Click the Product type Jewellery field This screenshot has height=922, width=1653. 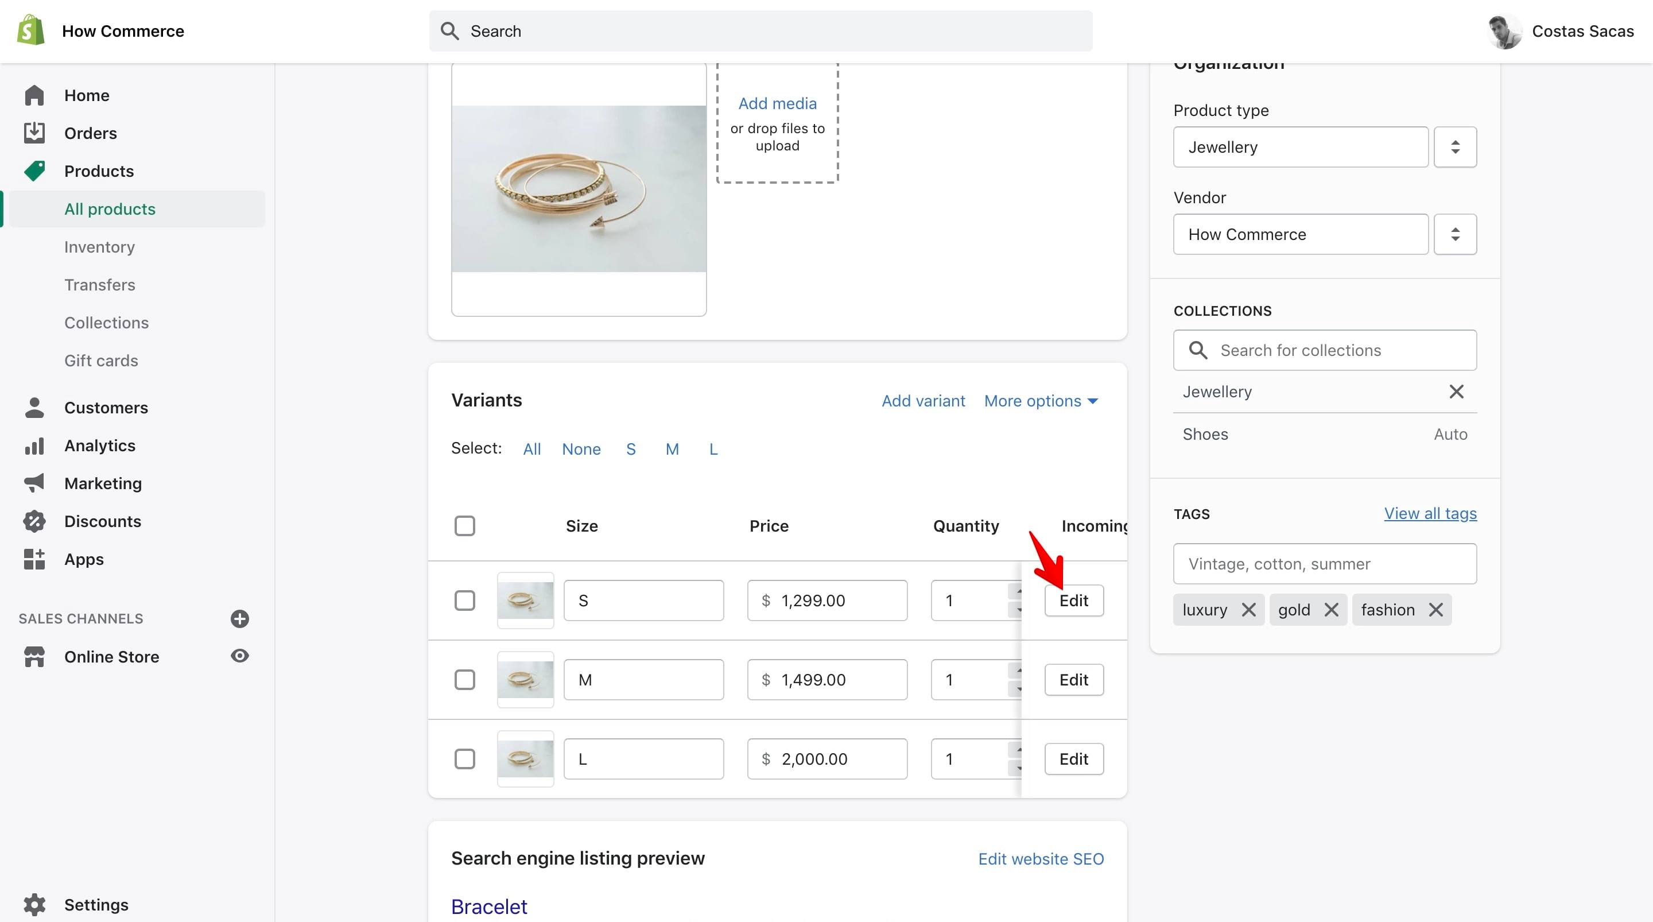(x=1300, y=147)
